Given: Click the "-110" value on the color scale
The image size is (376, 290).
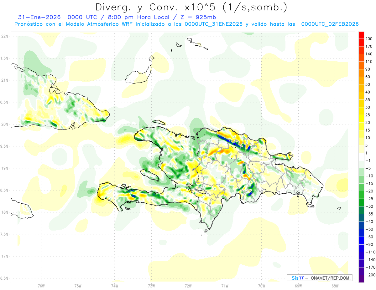Looking at the screenshot, I should [x=370, y=252].
